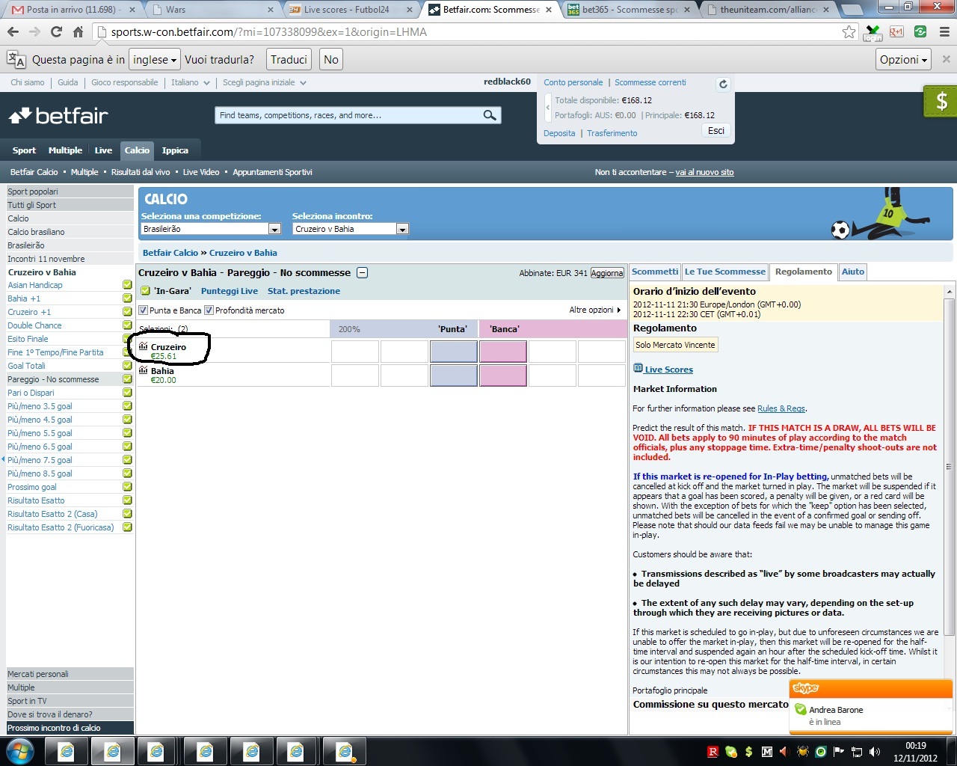Image resolution: width=957 pixels, height=766 pixels.
Task: Open the inglese language dropdown
Action: coord(156,60)
